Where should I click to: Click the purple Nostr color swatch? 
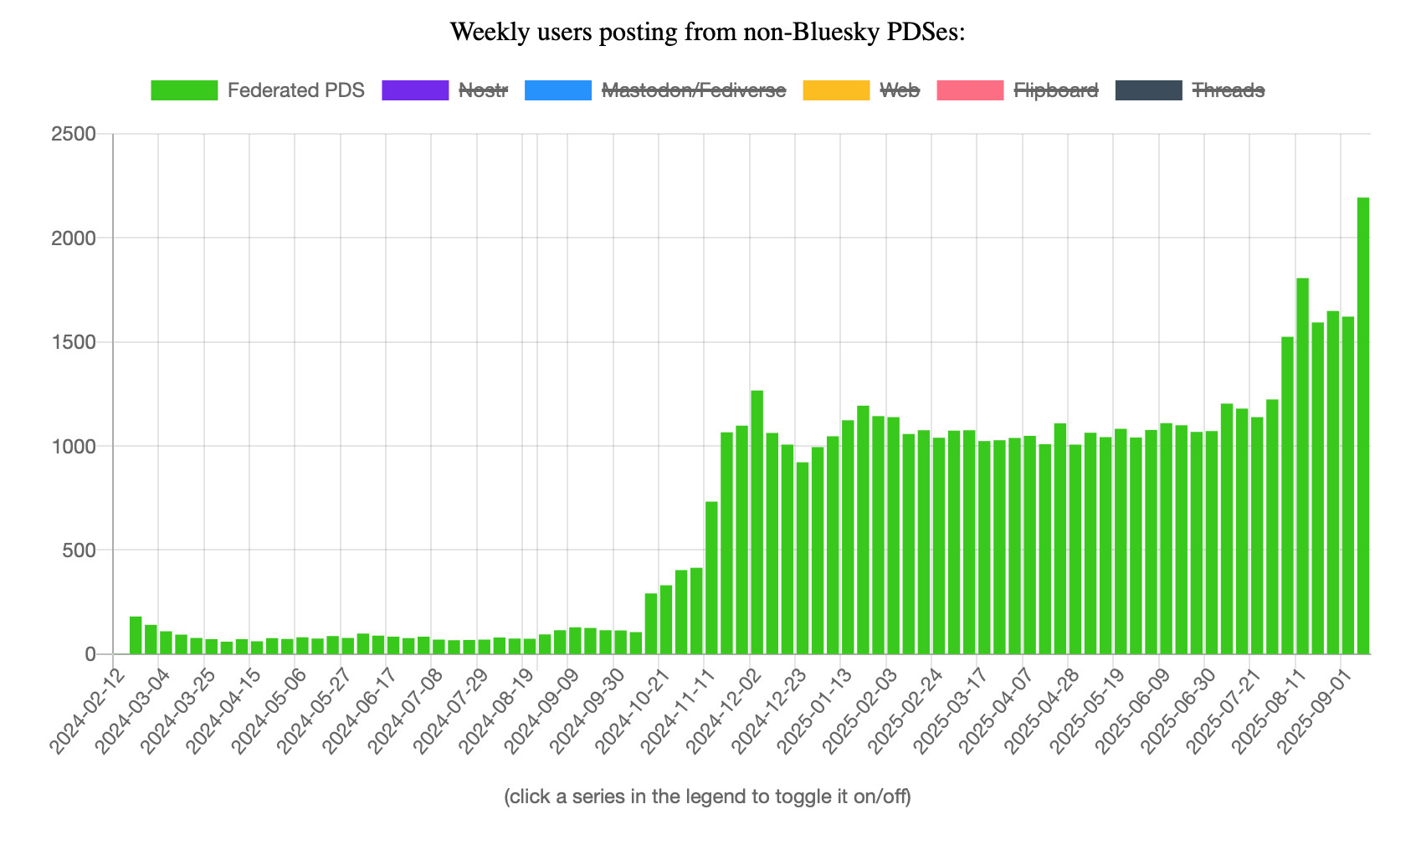point(415,90)
